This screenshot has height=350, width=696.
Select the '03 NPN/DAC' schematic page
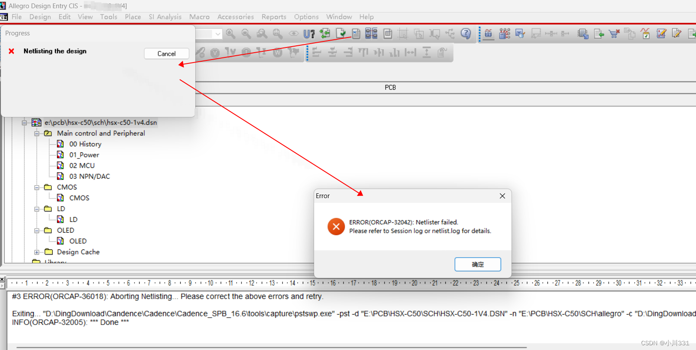click(x=90, y=177)
